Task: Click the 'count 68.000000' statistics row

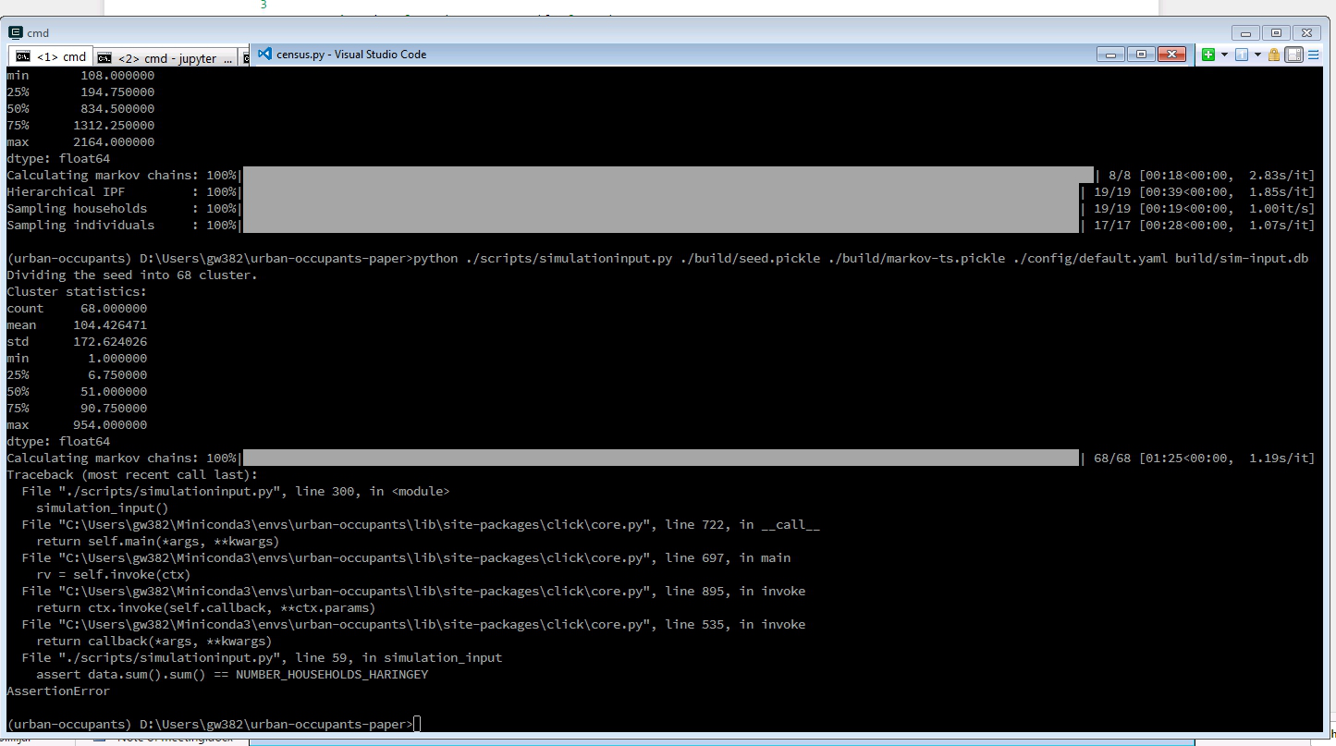Action: point(77,309)
